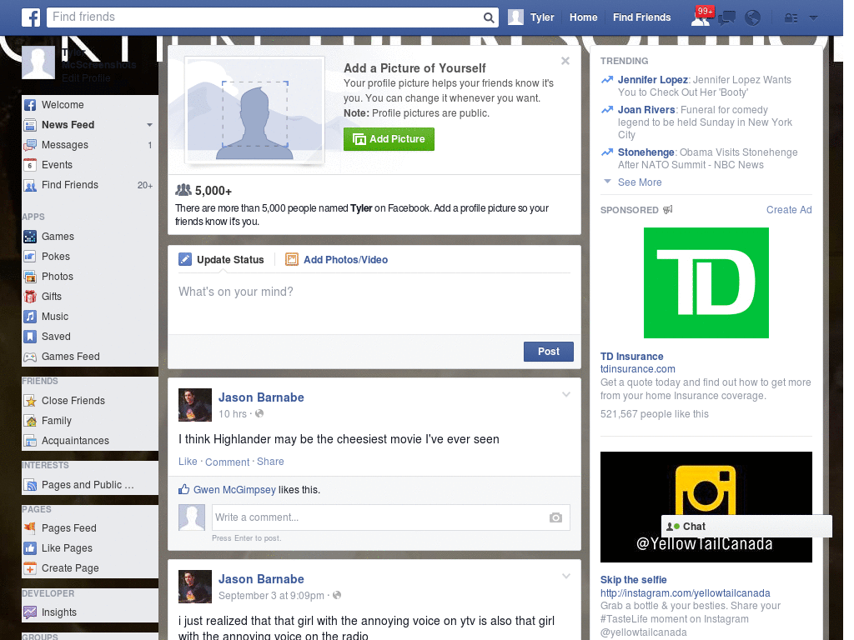Image resolution: width=854 pixels, height=640 pixels.
Task: Click Jason Barnabe's avatar on Highlander post
Action: pyautogui.click(x=195, y=405)
